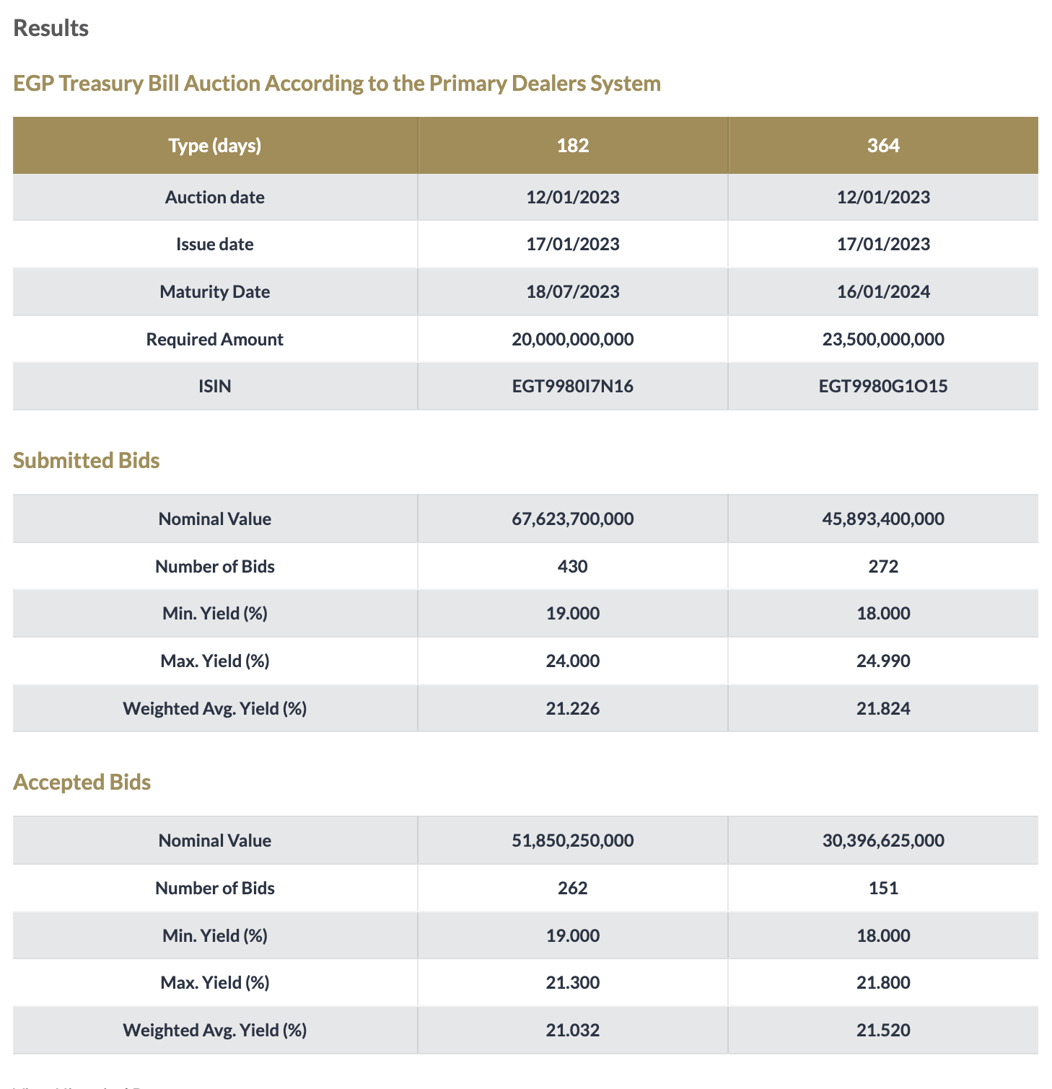Click submitted nominal value 45,893,400,000
This screenshot has width=1052, height=1089.
tap(883, 519)
